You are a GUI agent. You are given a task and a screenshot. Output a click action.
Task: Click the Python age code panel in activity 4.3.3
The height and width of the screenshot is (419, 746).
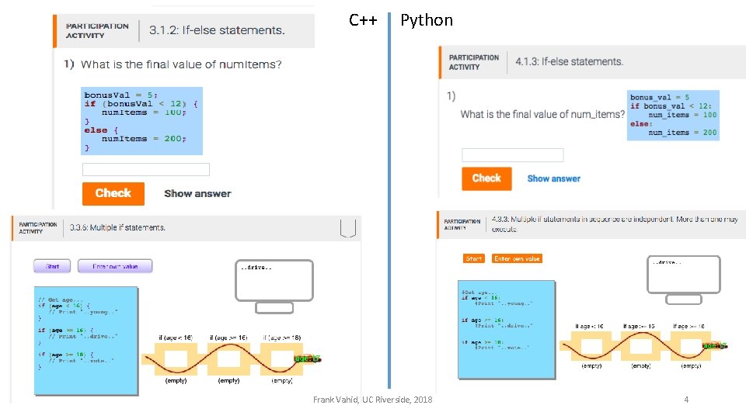pyautogui.click(x=507, y=329)
